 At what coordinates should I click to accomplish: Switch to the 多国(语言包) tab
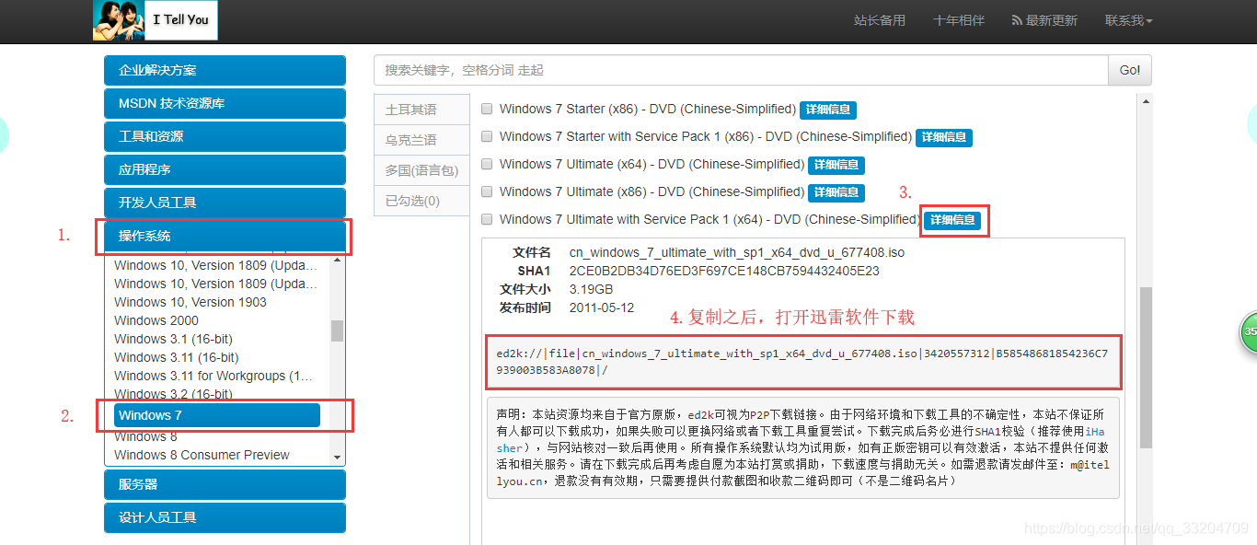421,170
